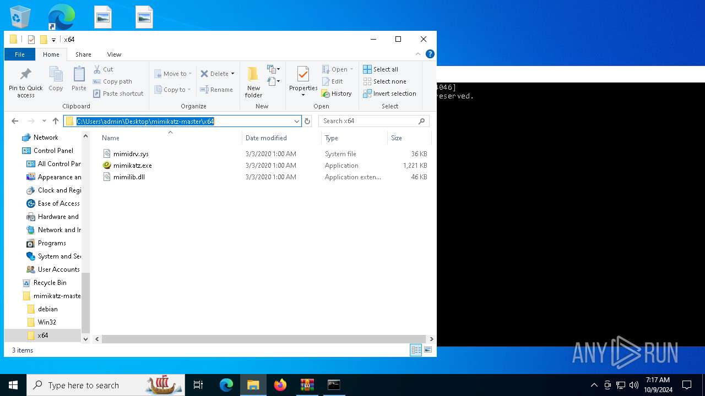Open WinRAR from the taskbar
705x396 pixels.
[307, 385]
